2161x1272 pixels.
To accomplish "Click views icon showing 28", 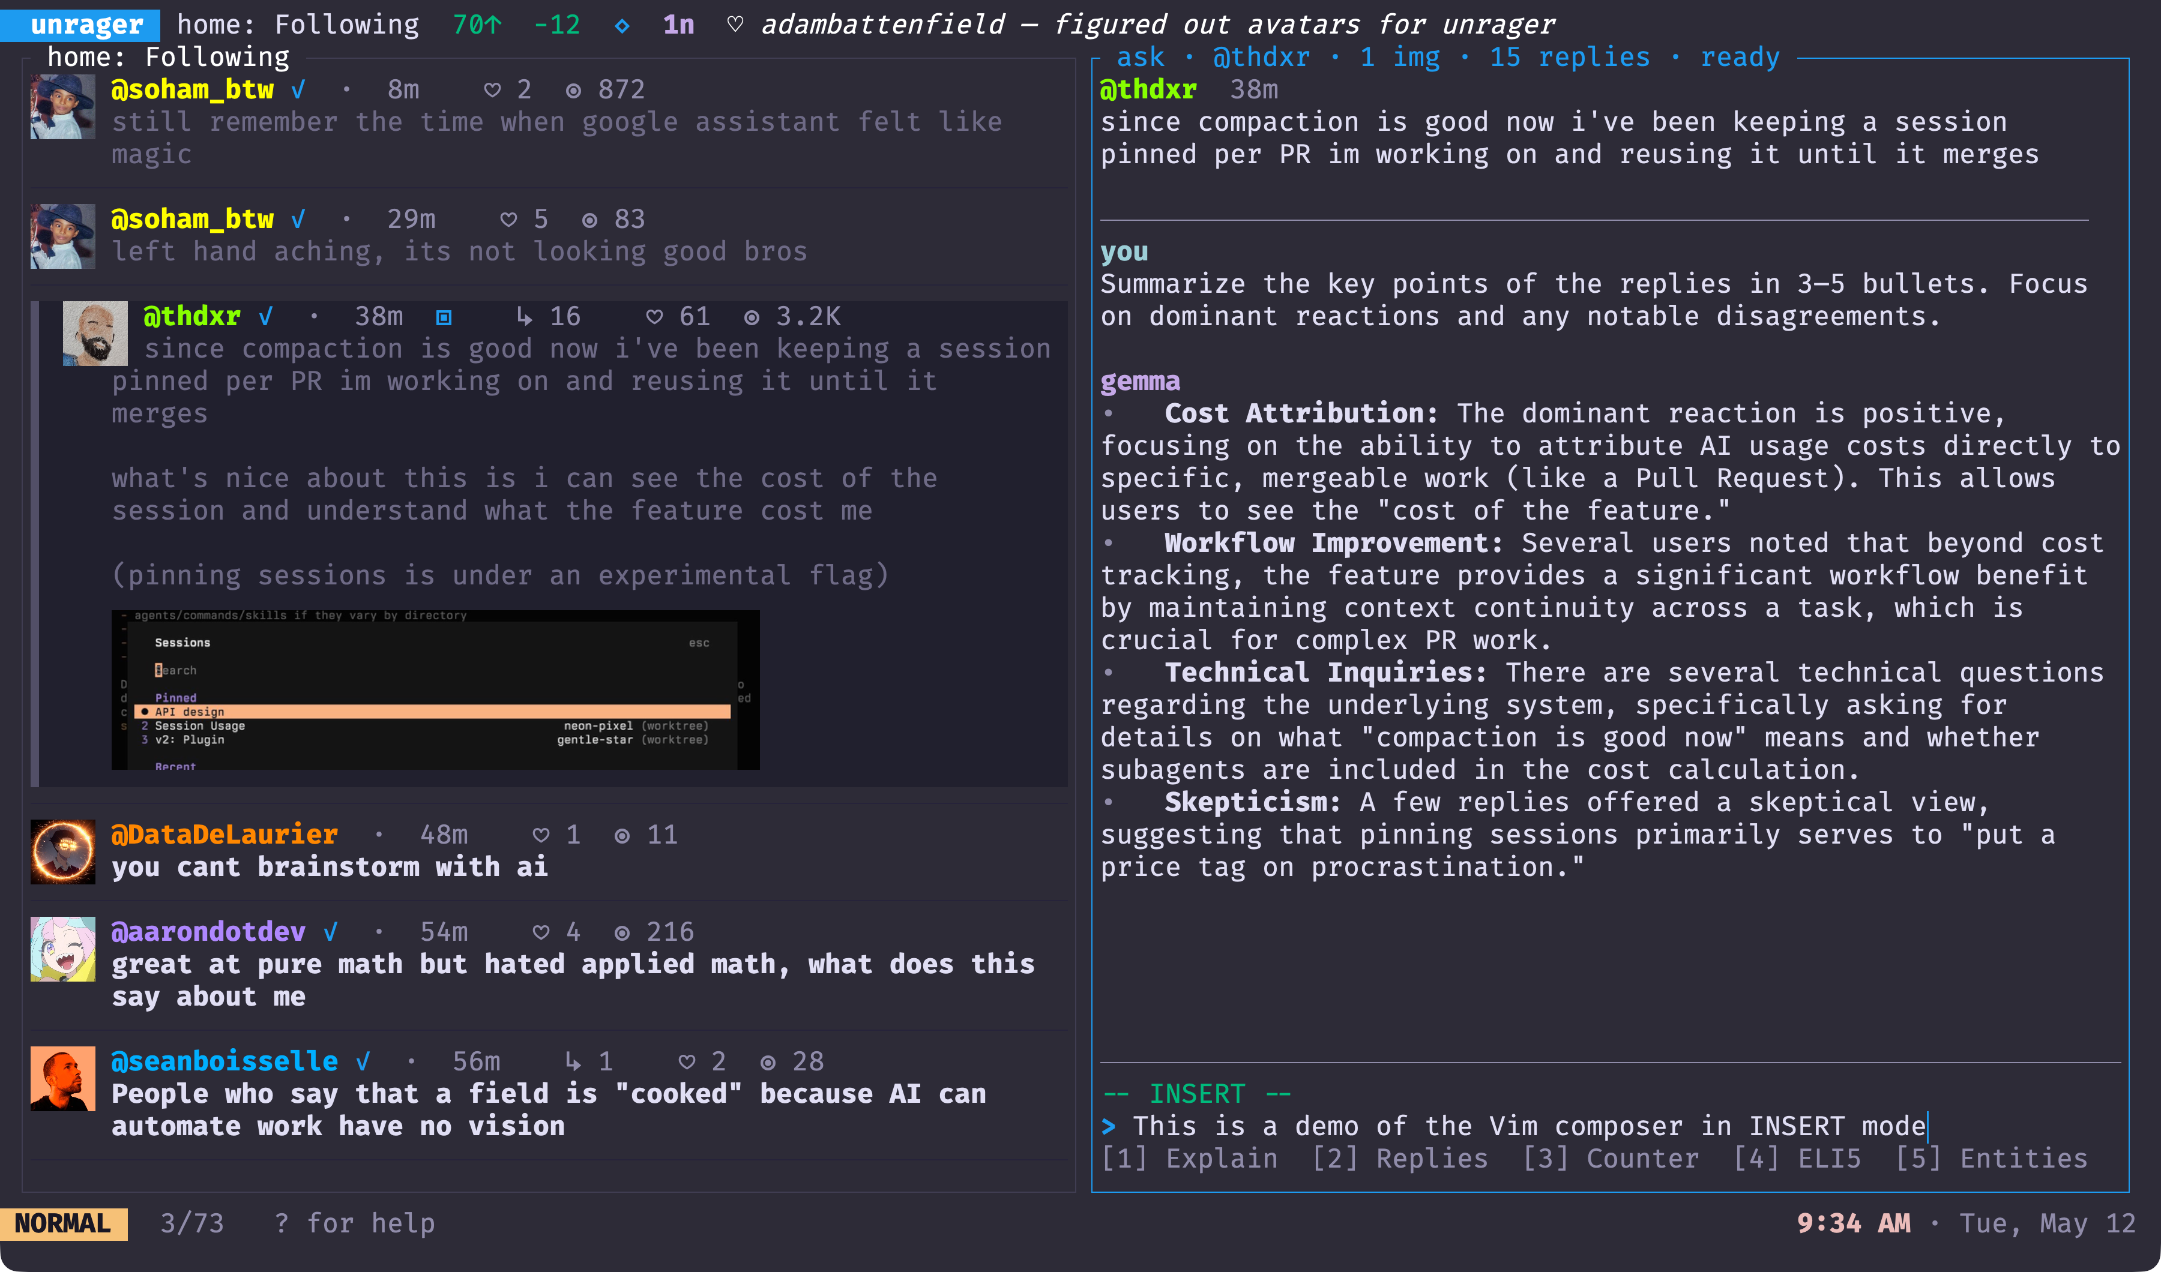I will coord(768,1062).
